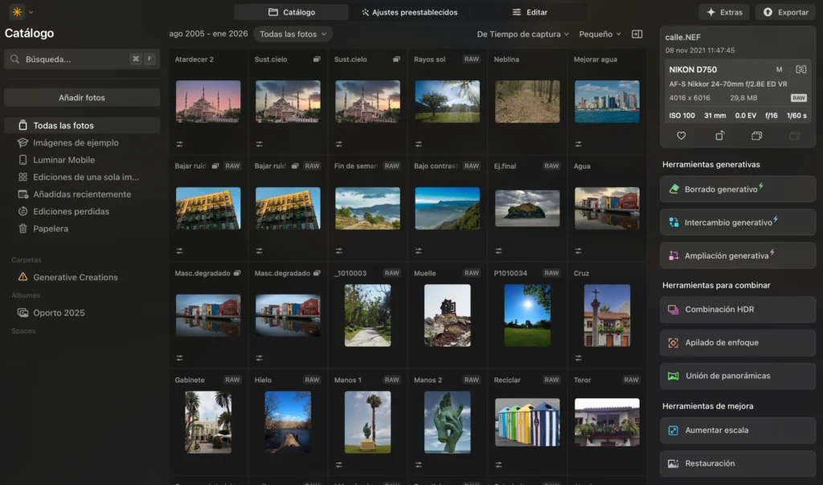Launch the Aumentar escala tool
Screen dimensions: 823x485
738,430
